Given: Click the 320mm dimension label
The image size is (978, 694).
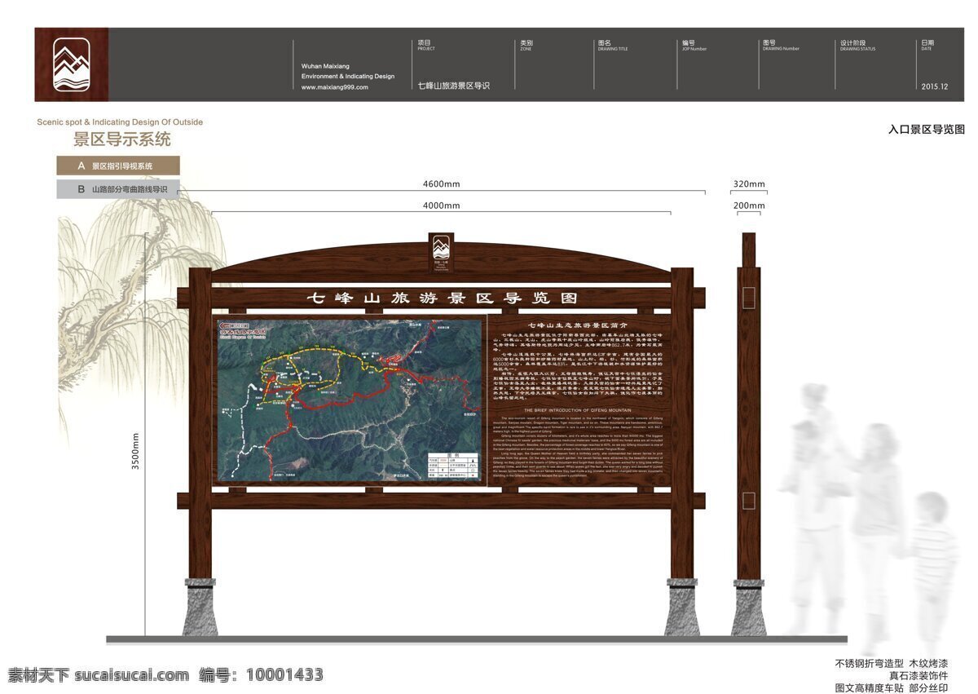Looking at the screenshot, I should pos(749,184).
